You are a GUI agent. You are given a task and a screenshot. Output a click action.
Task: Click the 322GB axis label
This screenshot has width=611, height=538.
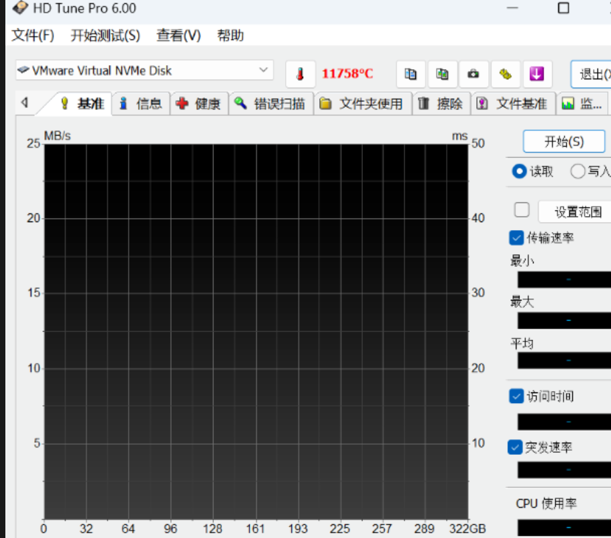pyautogui.click(x=467, y=529)
